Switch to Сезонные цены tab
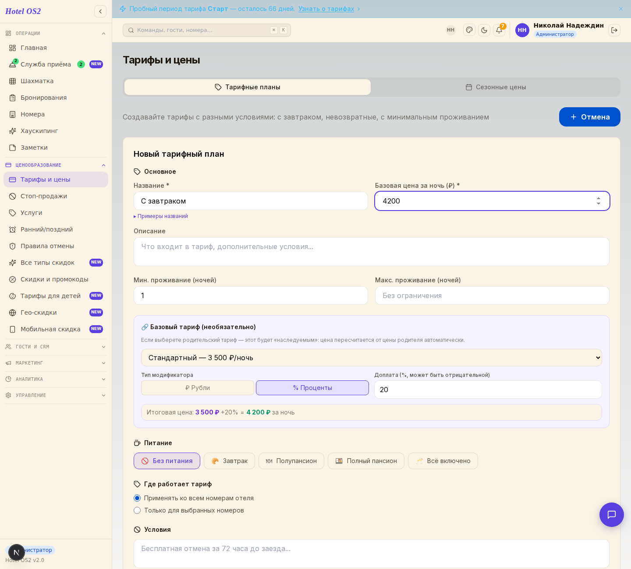Image resolution: width=631 pixels, height=569 pixels. (496, 87)
